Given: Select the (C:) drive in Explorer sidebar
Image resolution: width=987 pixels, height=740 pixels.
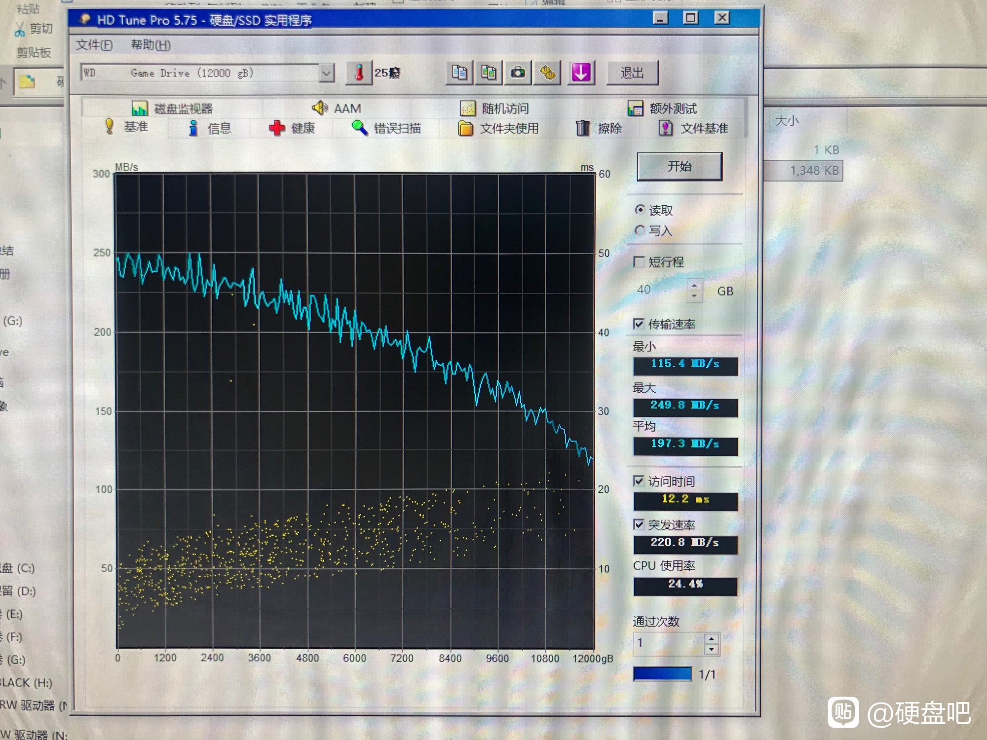Looking at the screenshot, I should [x=18, y=568].
